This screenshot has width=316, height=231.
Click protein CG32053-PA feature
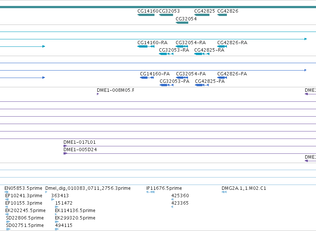166,85
